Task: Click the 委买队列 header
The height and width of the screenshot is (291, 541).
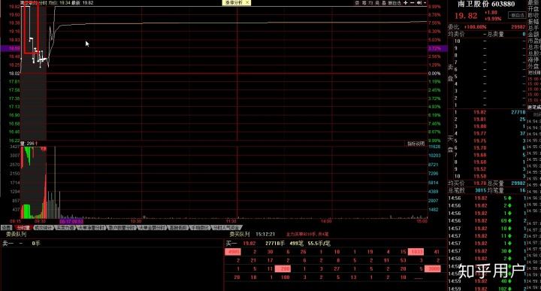Action: pyautogui.click(x=240, y=234)
